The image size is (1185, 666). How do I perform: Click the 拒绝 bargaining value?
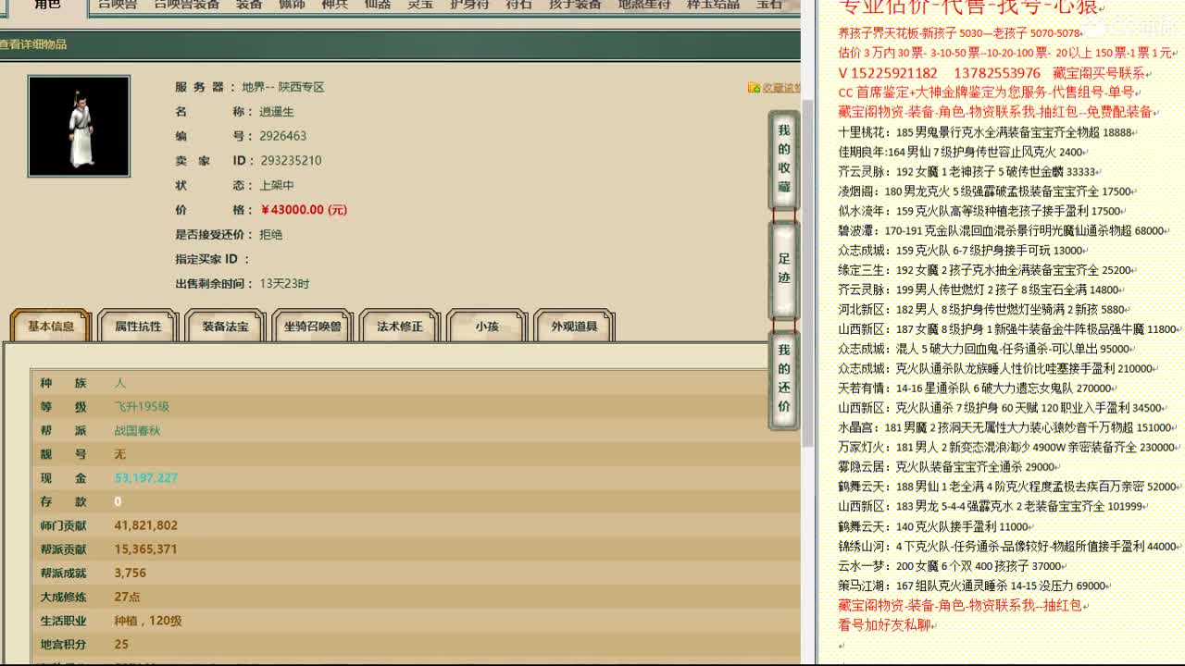271,235
